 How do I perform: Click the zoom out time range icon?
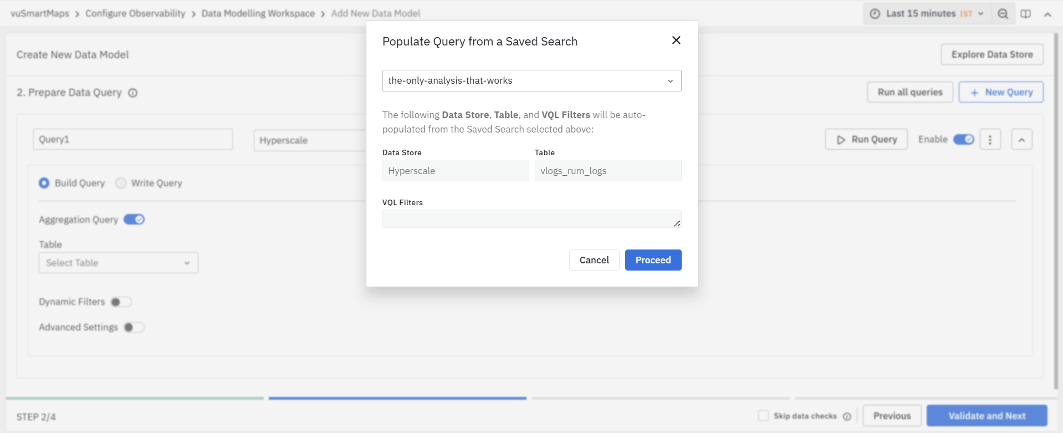[x=1003, y=14]
